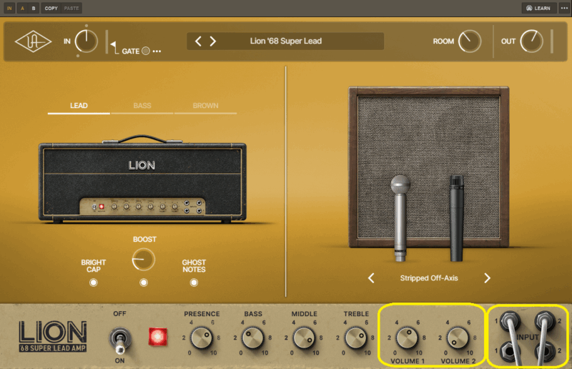Select the right black dynamic microphone

click(x=458, y=218)
